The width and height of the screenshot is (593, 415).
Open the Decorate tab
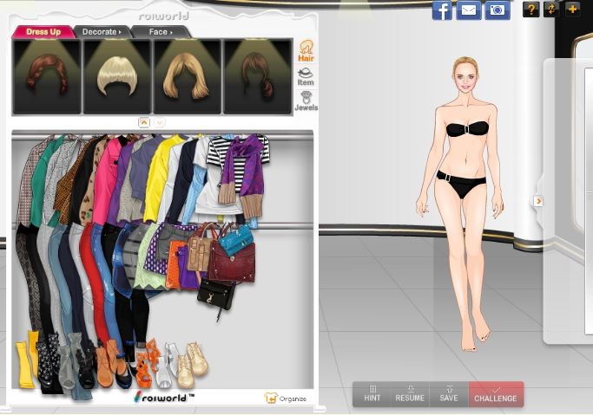[101, 32]
